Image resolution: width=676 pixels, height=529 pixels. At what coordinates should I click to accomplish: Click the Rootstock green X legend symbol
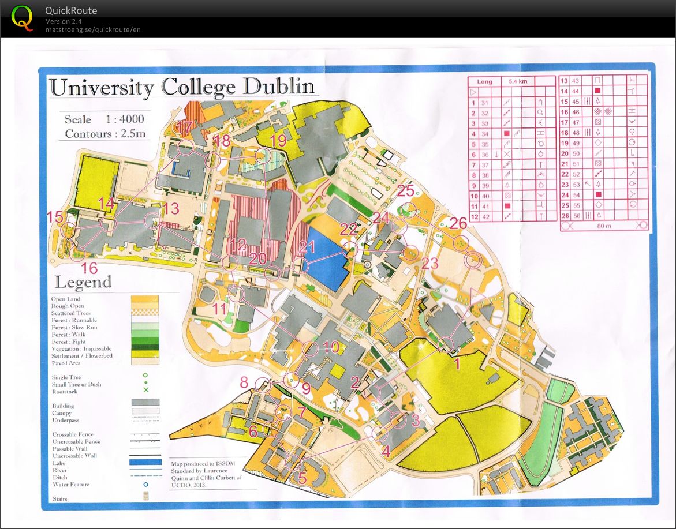click(x=145, y=390)
